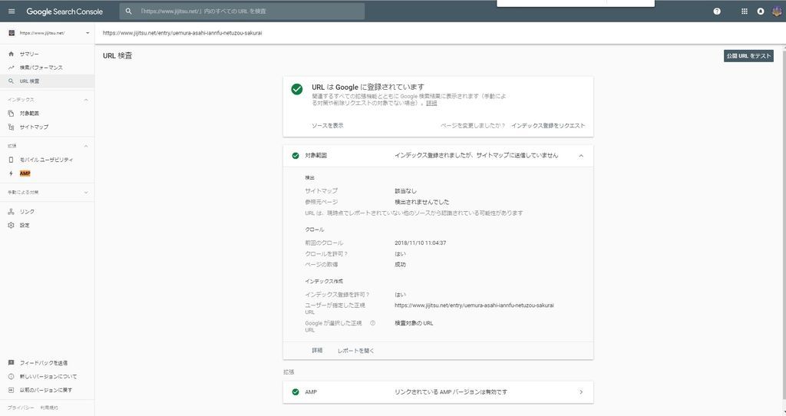The image size is (786, 416).
Task: Open the 詳細 link in the indexed message
Action: click(431, 103)
